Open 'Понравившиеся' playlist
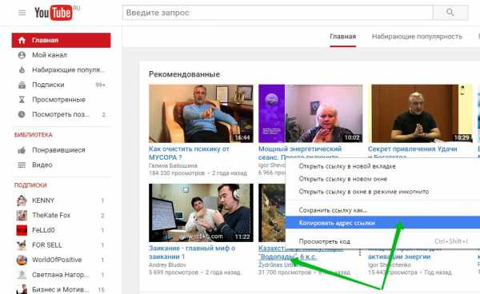This screenshot has height=294, width=480. coord(58,150)
